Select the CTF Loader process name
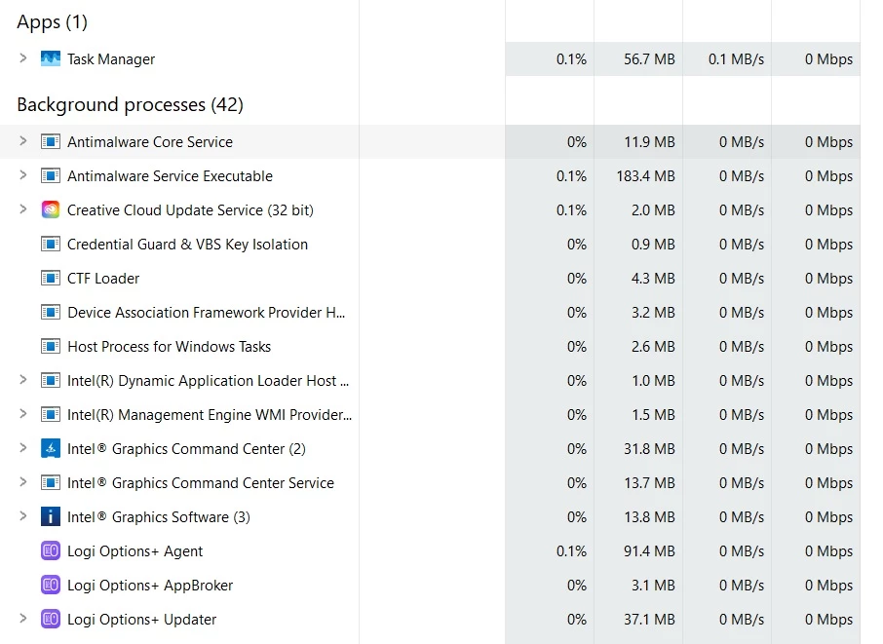The image size is (883, 644). (103, 279)
